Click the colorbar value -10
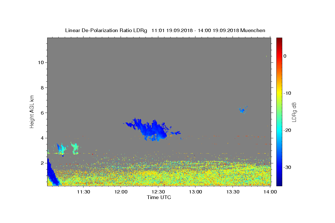The height and width of the screenshot is (223, 335). click(287, 93)
